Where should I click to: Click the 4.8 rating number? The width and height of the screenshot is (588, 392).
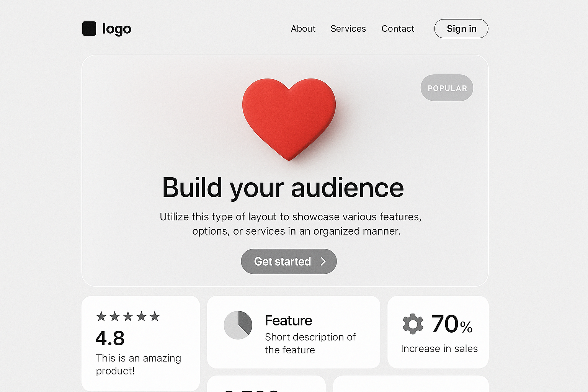110,338
